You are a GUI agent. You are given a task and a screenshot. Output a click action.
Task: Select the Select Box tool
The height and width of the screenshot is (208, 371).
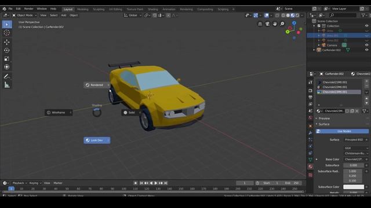point(7,24)
